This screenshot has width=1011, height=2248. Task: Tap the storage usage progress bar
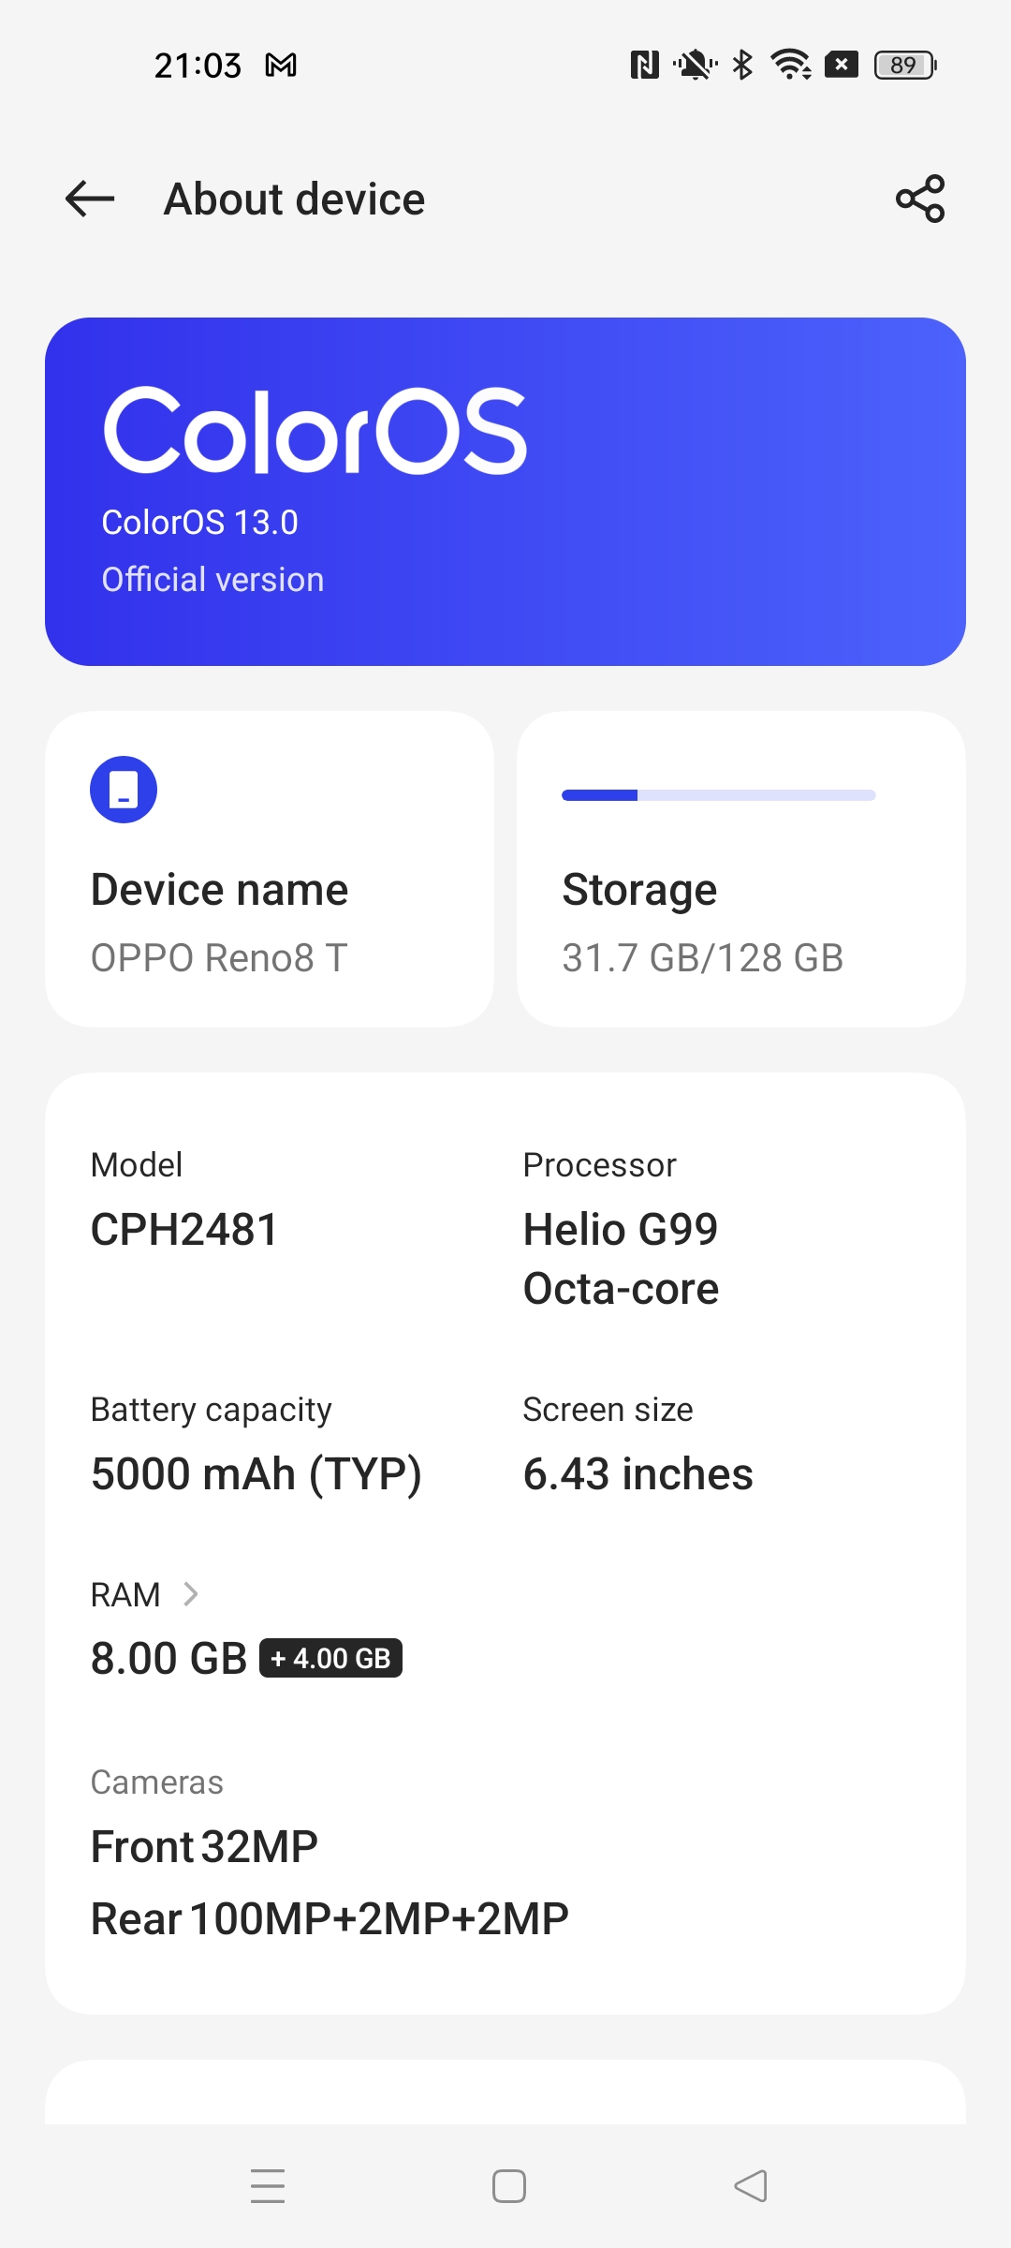click(x=719, y=795)
